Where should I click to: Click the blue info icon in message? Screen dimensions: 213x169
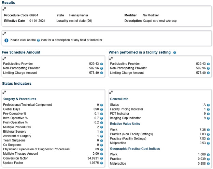click(x=6, y=40)
